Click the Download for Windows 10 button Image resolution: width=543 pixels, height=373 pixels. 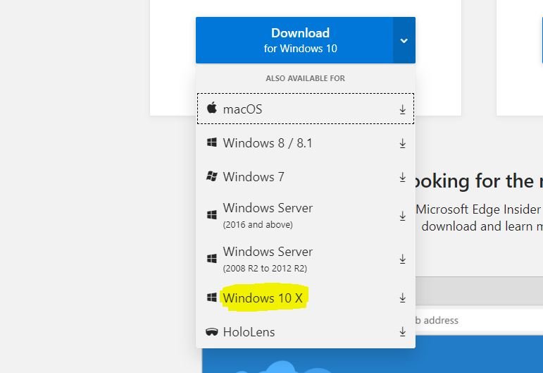(295, 40)
